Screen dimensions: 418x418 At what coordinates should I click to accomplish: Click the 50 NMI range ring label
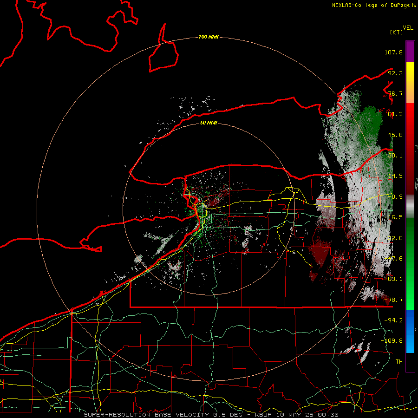[209, 123]
